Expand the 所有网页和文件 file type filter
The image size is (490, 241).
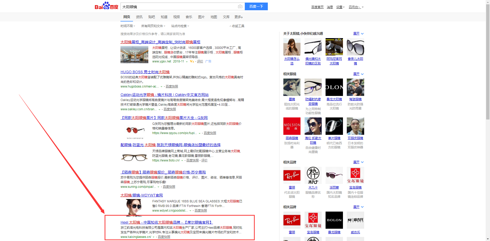click(x=153, y=26)
